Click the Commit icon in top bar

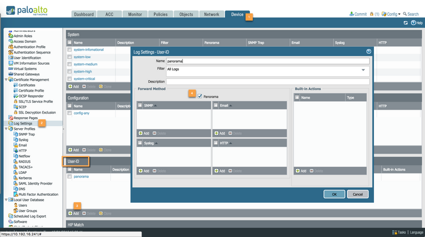coord(352,14)
